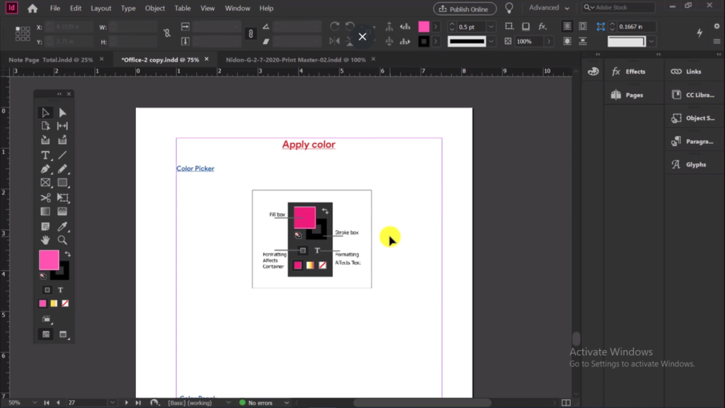Choose the Gap tool

click(62, 126)
